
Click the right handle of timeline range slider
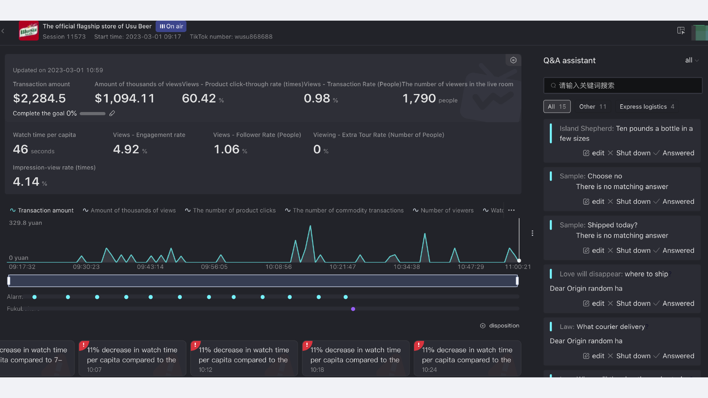click(x=517, y=281)
